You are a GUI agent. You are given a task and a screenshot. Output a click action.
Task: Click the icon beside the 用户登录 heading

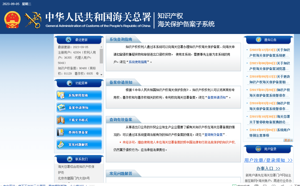[x=258, y=149]
